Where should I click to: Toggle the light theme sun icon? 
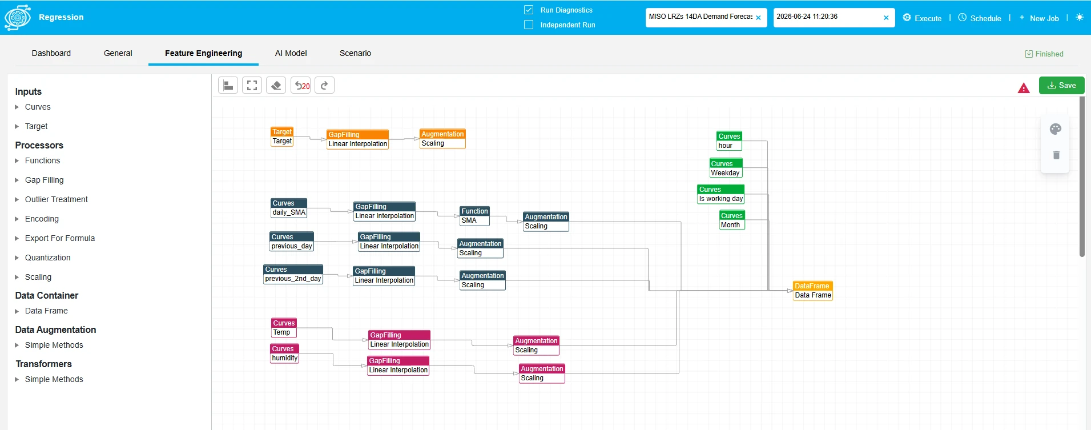tap(1079, 17)
